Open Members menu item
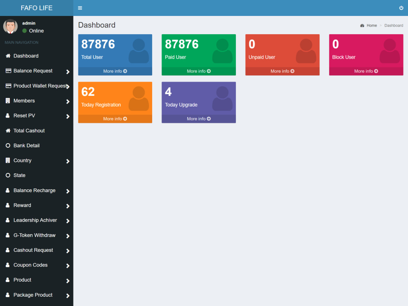Screen dimensions: 408x306 [x=36, y=101]
